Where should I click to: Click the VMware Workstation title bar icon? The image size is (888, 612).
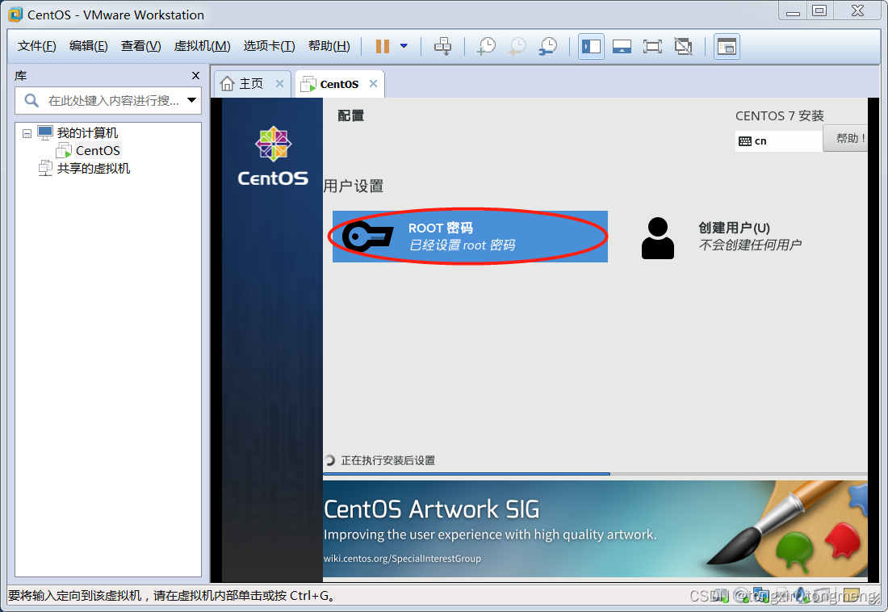pyautogui.click(x=15, y=15)
